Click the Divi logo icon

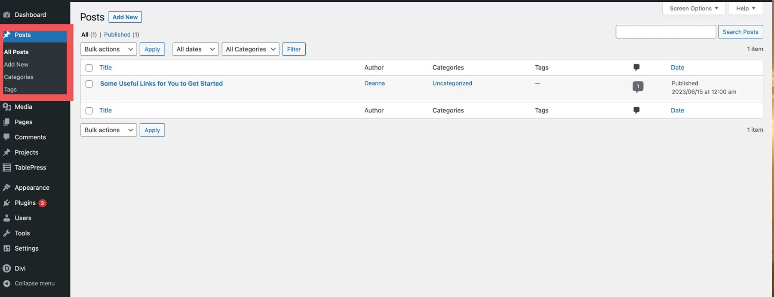pos(7,269)
